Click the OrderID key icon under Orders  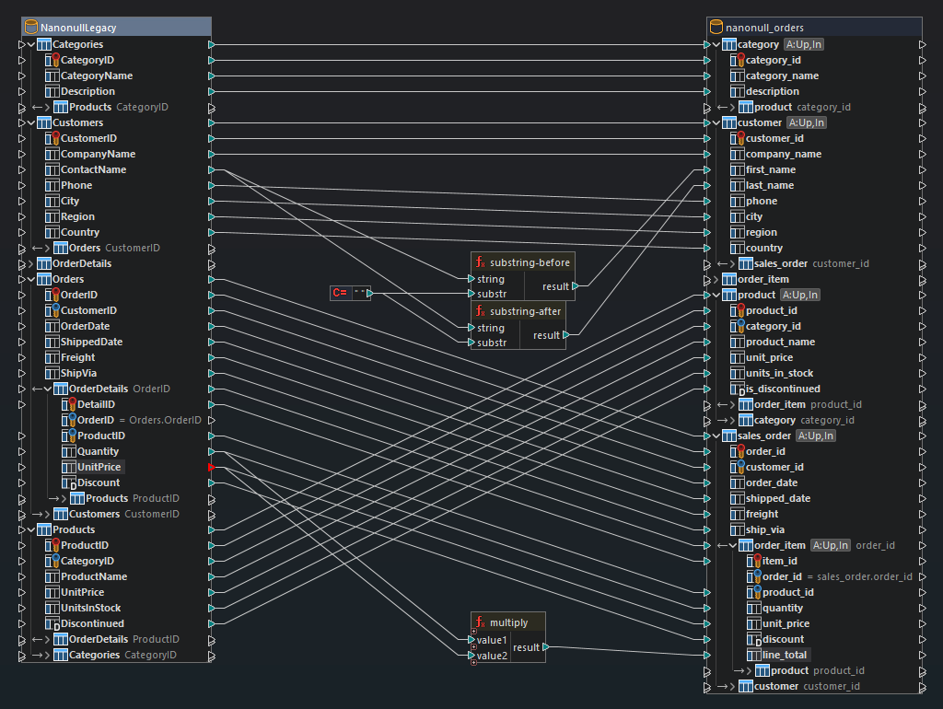point(52,295)
